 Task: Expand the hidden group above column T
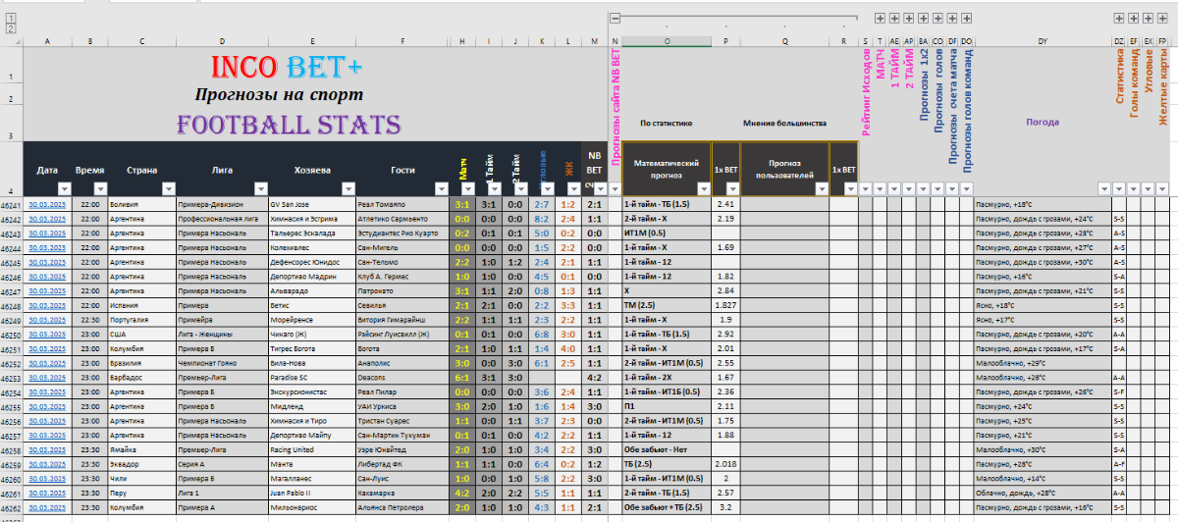click(x=881, y=18)
